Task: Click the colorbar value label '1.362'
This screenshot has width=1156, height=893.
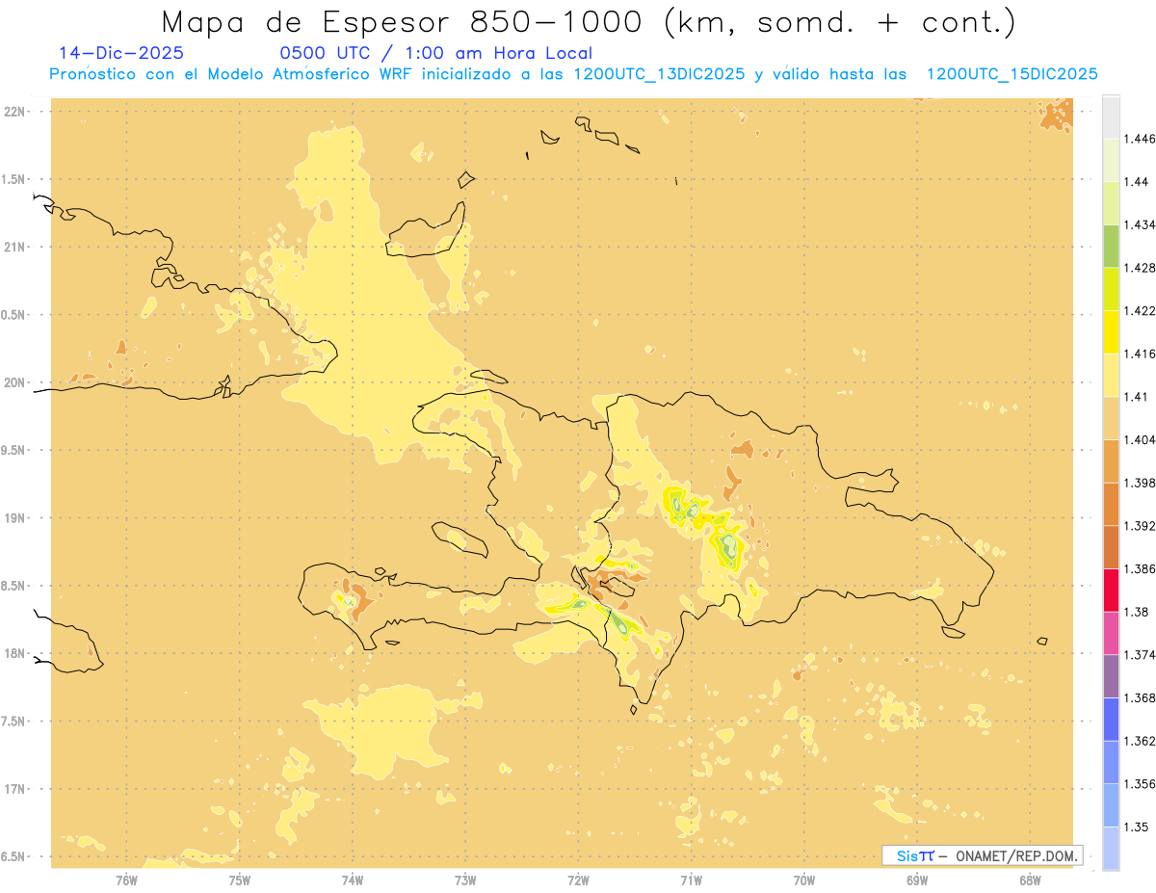Action: [x=1140, y=741]
